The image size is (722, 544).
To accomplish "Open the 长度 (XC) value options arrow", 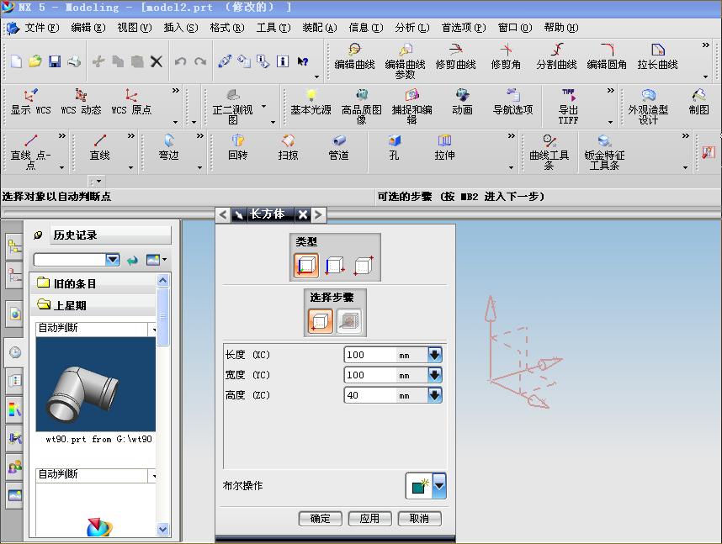I will point(435,355).
